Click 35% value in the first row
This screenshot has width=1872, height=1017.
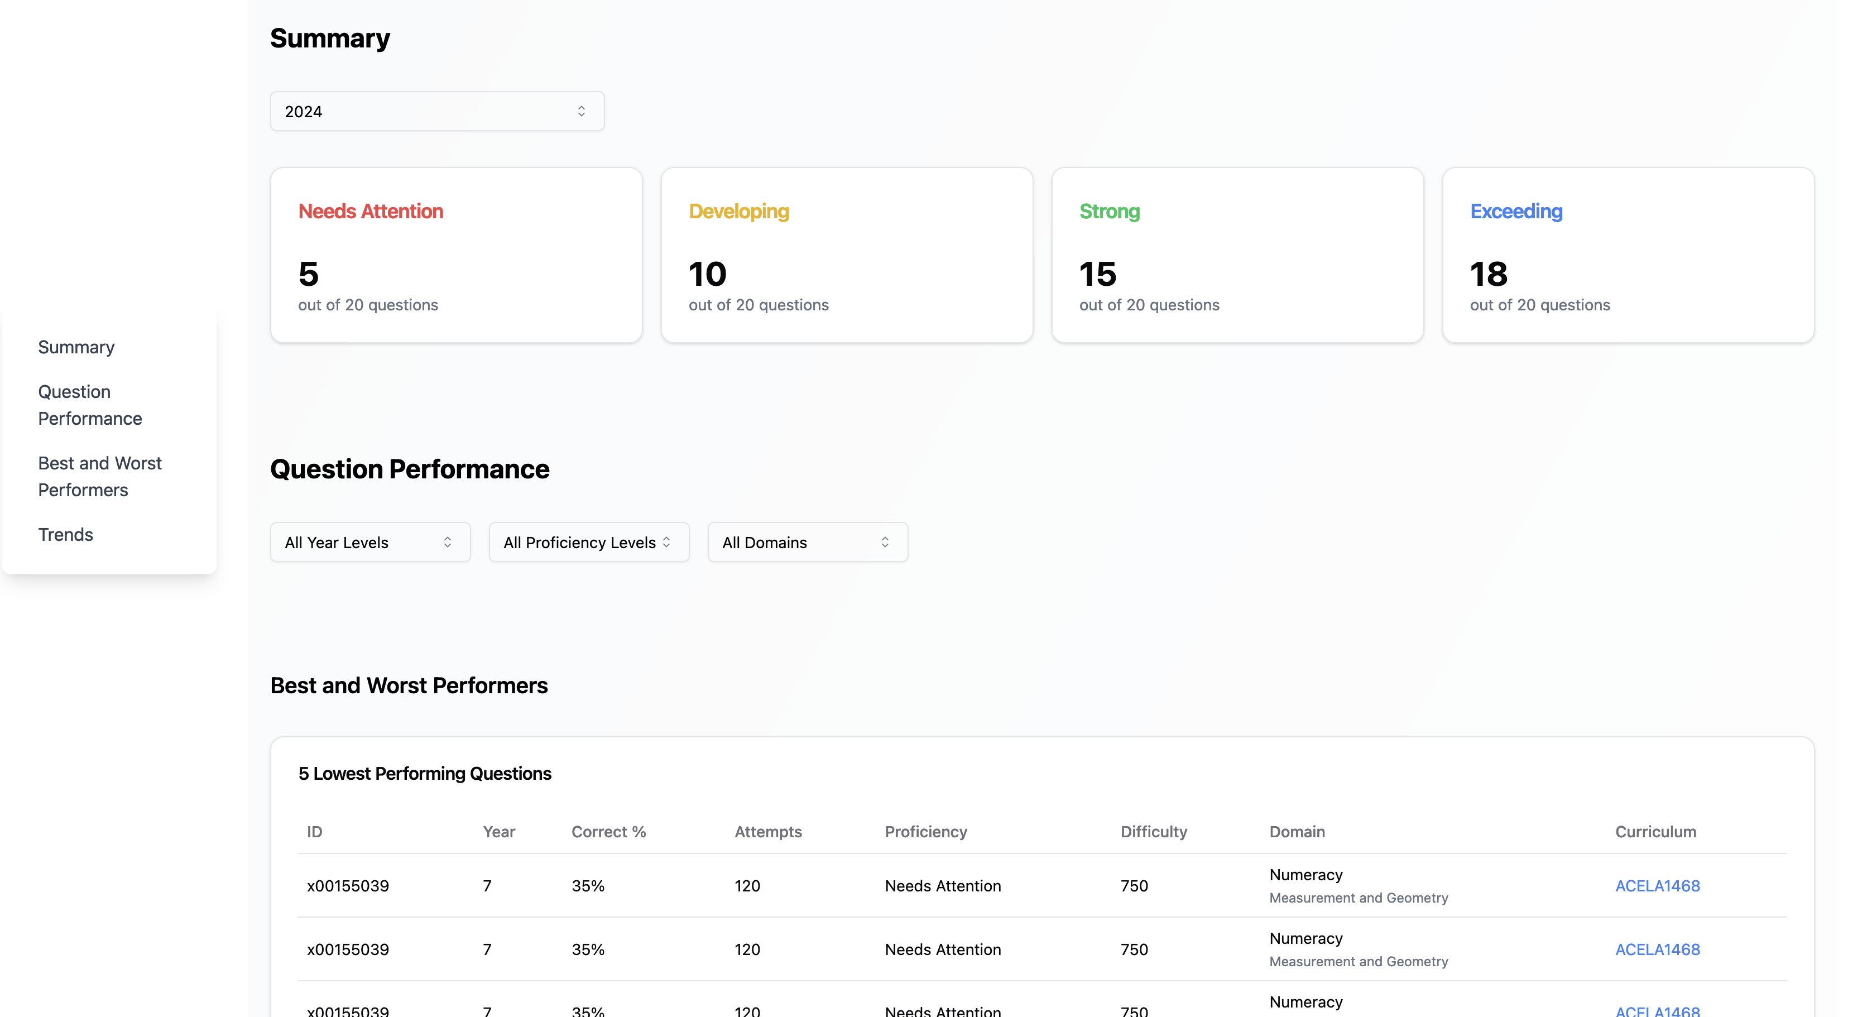(588, 886)
